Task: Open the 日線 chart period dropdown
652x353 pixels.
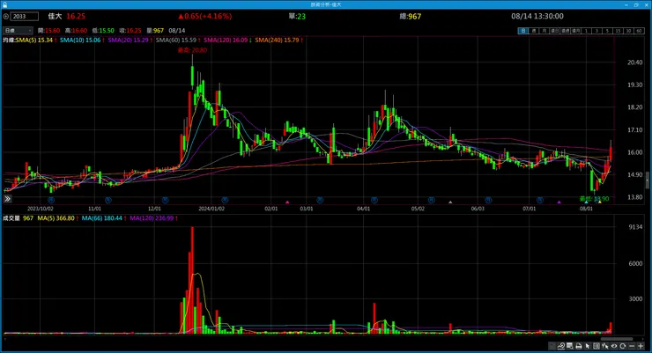Action: (18, 30)
